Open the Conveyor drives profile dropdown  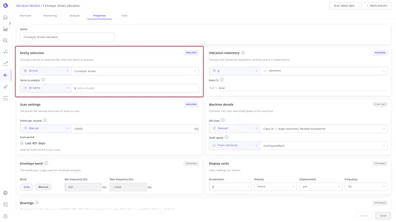click(135, 71)
